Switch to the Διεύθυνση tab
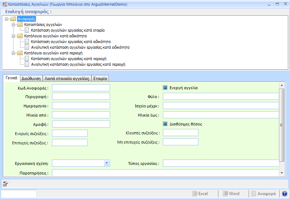 pos(31,79)
